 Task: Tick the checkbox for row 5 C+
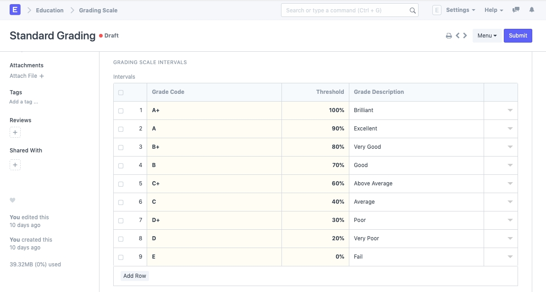pyautogui.click(x=121, y=184)
